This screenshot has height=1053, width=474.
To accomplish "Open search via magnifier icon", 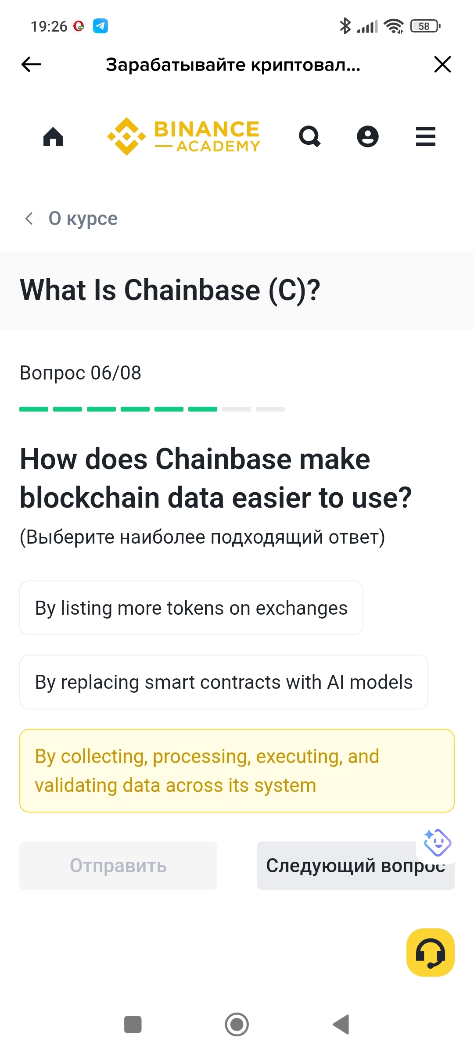I will pos(310,136).
